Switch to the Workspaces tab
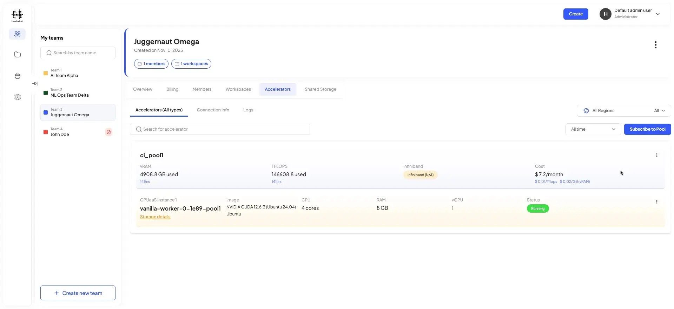Screen dimensions: 674x309 pyautogui.click(x=238, y=89)
